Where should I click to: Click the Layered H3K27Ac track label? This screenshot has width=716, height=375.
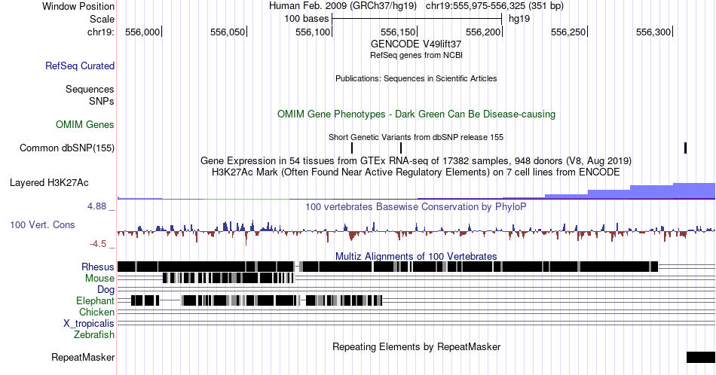coord(49,182)
